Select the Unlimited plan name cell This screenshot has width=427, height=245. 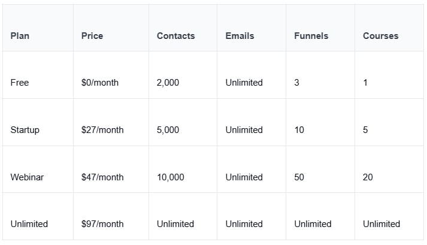[x=29, y=224]
